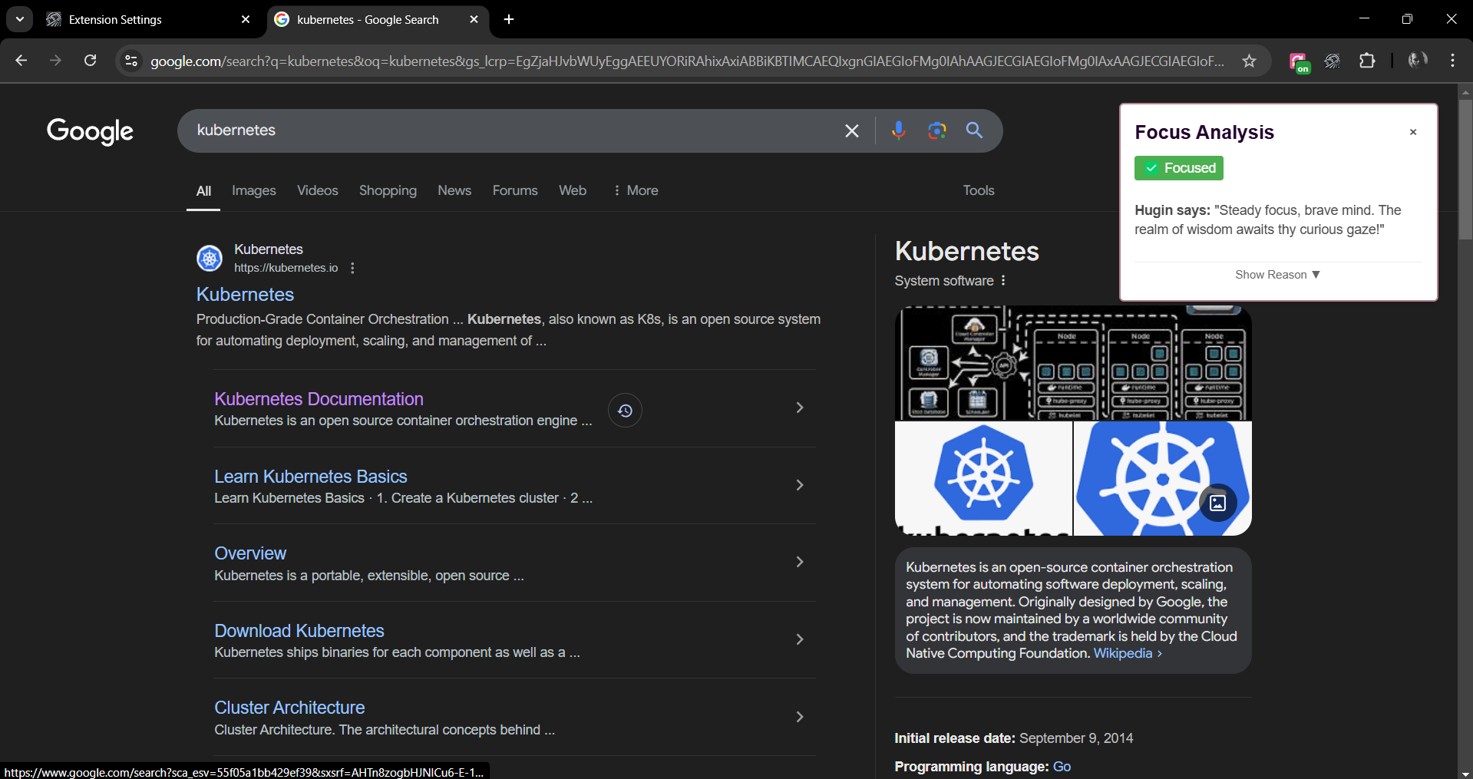Screen dimensions: 1473x779
Task: Click the https://kubernetes.io URL text
Action: click(x=286, y=268)
